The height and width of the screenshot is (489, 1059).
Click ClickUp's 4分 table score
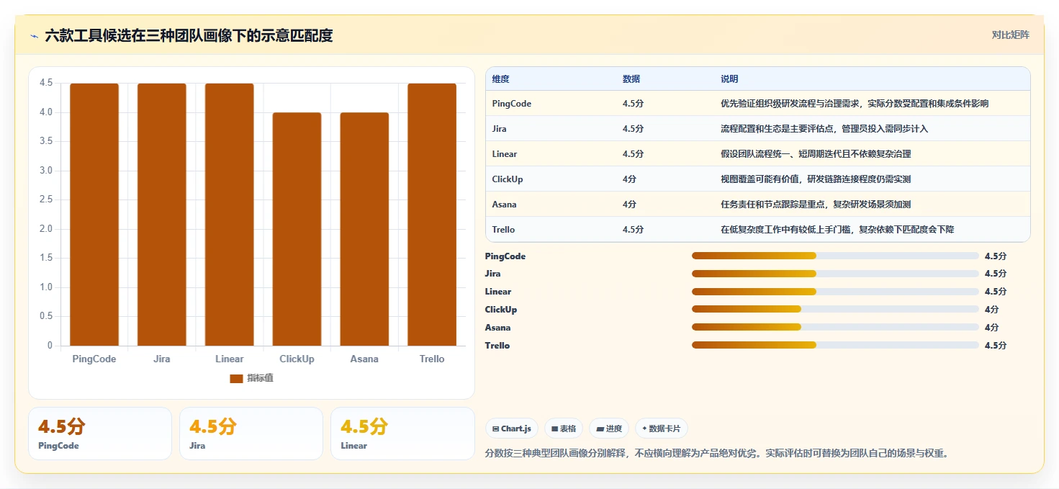pyautogui.click(x=629, y=179)
